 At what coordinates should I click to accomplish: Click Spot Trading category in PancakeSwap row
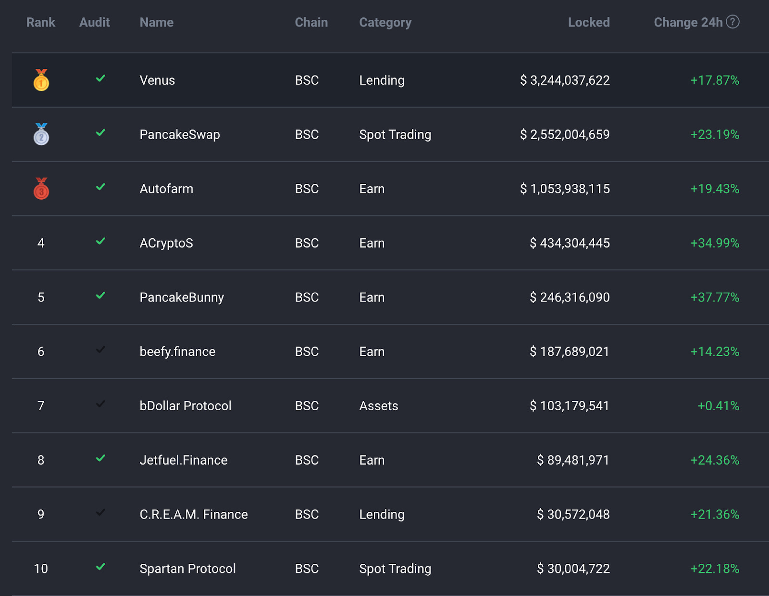[395, 135]
